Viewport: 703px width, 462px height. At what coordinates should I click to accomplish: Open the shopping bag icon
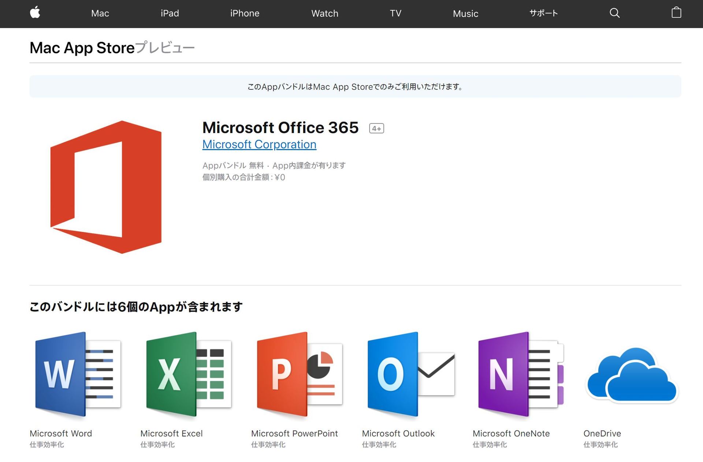click(x=676, y=13)
